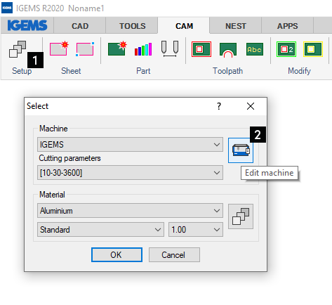The height and width of the screenshot is (305, 332).
Task: Open the Standard dropdown
Action: pos(100,229)
